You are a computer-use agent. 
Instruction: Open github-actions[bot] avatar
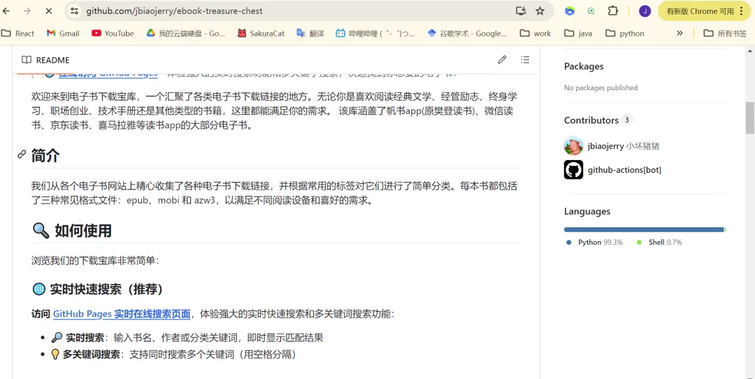(x=573, y=170)
